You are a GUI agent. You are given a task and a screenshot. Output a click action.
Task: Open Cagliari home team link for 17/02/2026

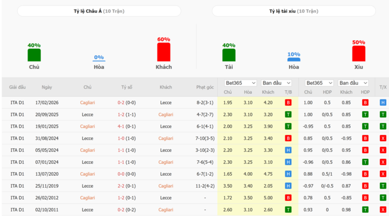(87, 103)
